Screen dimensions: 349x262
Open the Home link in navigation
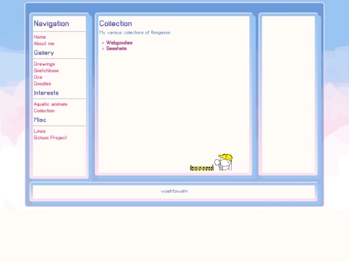(x=39, y=37)
